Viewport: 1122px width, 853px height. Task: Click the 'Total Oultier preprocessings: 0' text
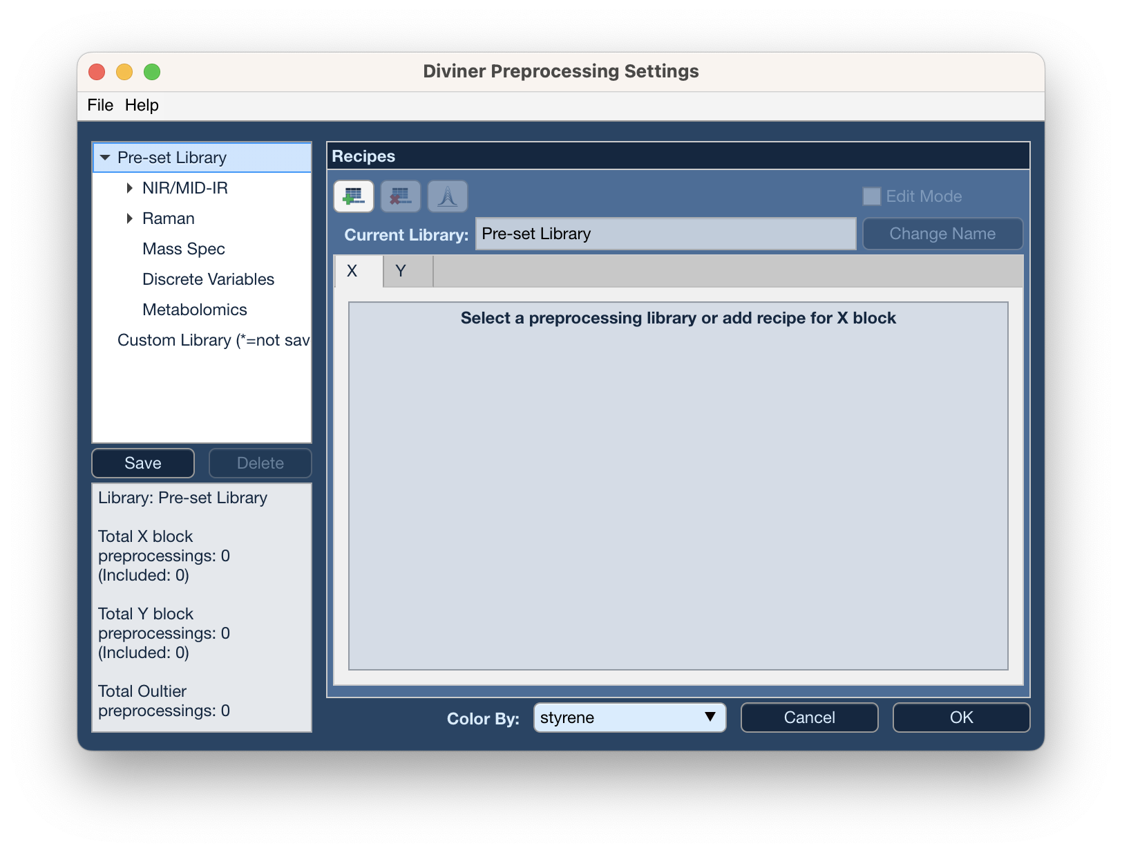click(164, 701)
